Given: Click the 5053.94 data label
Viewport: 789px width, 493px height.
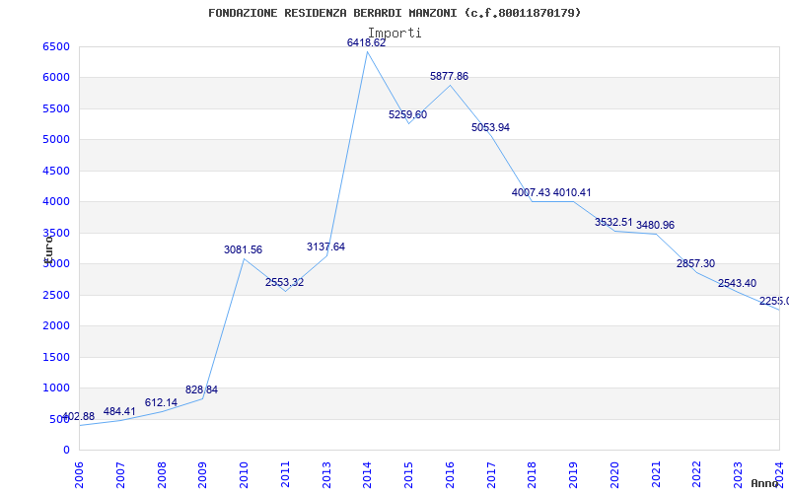Looking at the screenshot, I should 490,127.
